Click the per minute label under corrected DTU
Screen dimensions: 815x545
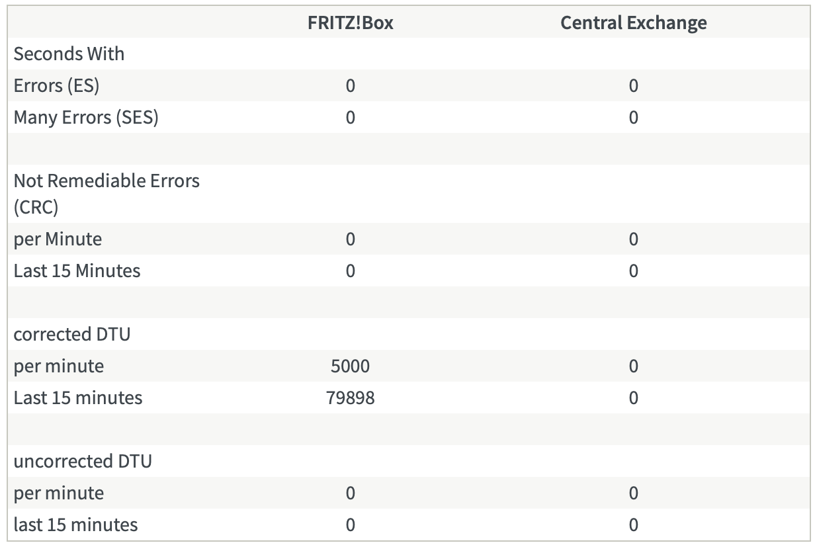(x=59, y=366)
